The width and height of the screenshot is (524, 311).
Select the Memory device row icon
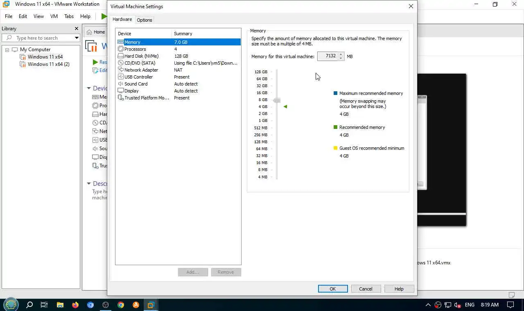pos(121,42)
